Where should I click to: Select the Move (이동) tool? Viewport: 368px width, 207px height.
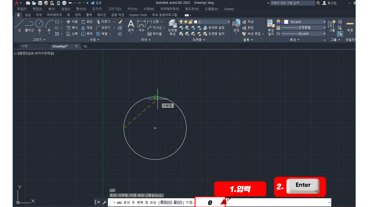point(72,22)
